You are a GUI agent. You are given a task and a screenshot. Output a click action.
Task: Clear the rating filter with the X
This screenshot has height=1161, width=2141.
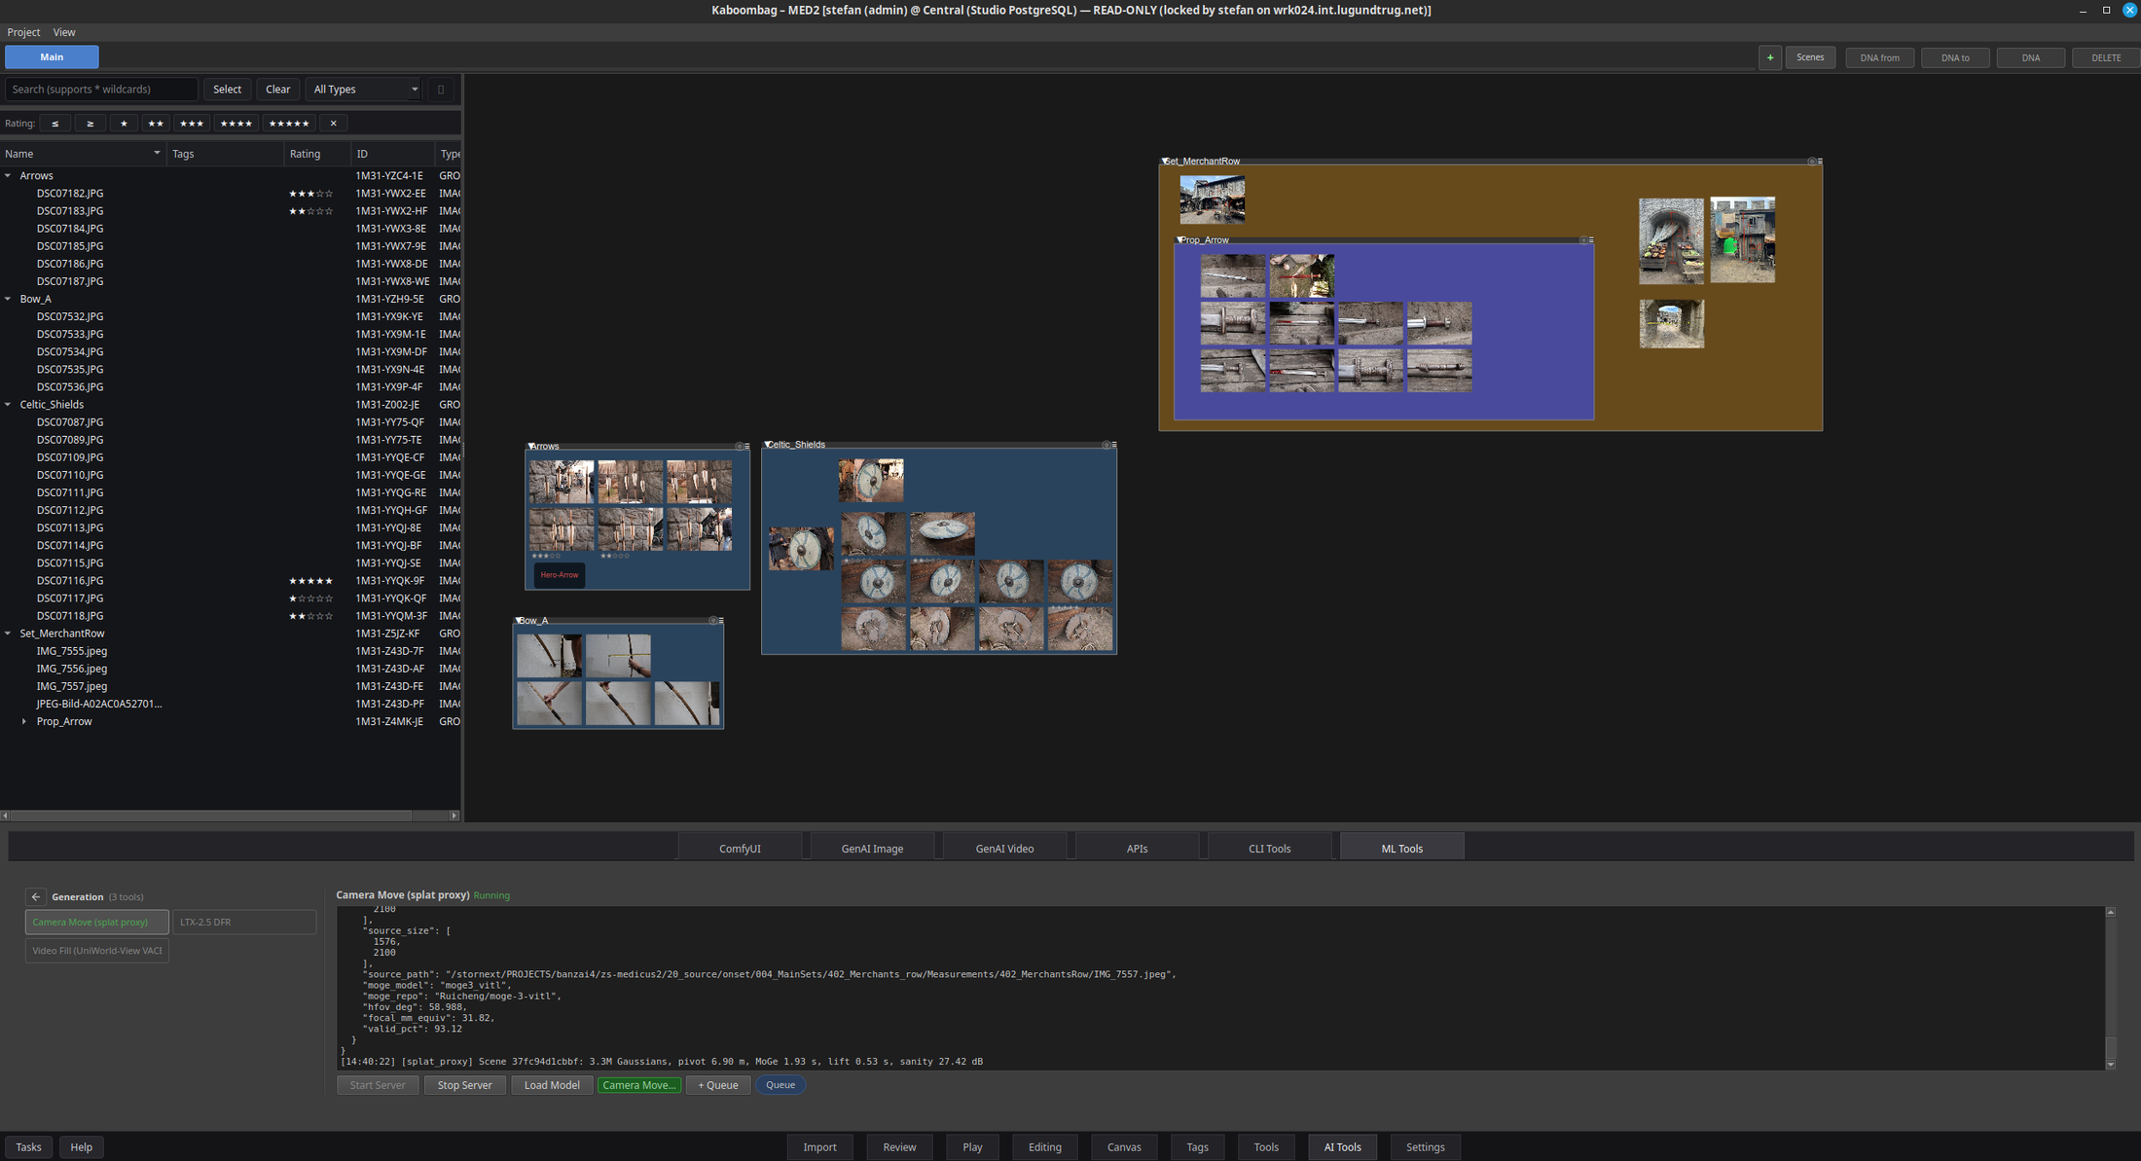coord(334,124)
